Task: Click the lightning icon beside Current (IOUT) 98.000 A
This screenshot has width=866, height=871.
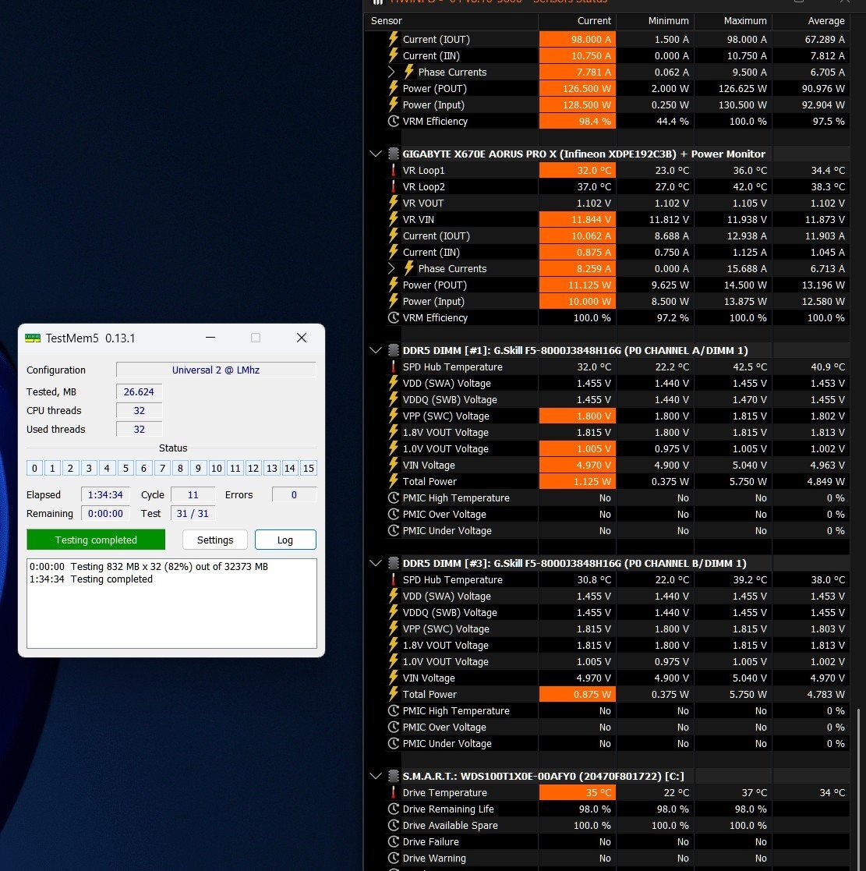Action: (x=394, y=40)
